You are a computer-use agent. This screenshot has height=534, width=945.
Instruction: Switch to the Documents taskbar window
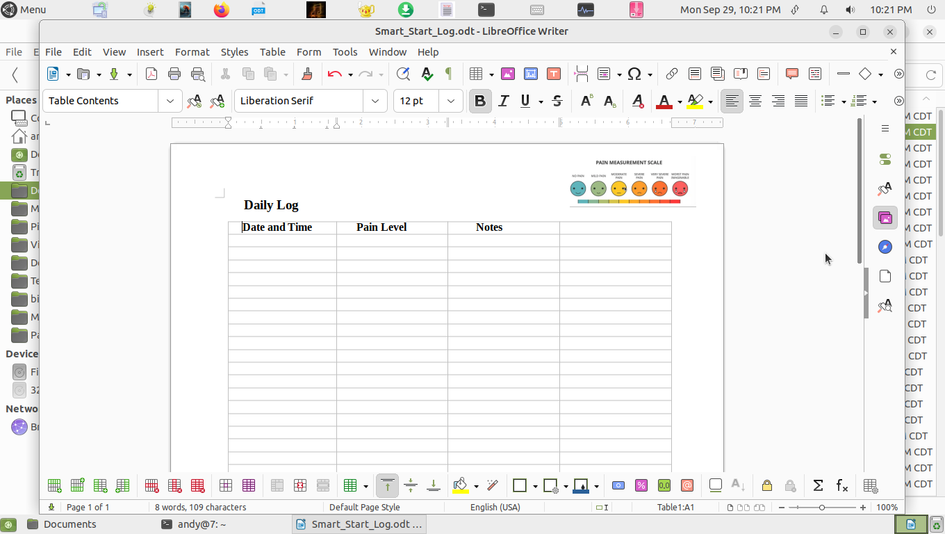tap(69, 524)
